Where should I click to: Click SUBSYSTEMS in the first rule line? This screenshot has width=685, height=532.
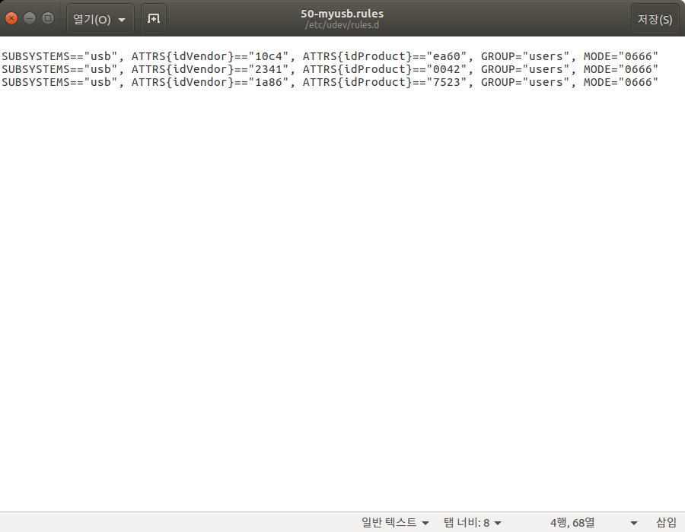pos(36,56)
